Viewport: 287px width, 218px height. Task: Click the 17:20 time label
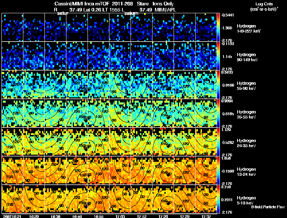(163, 216)
